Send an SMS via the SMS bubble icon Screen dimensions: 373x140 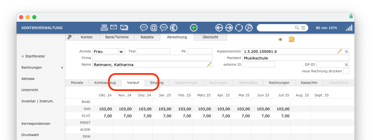(x=144, y=28)
